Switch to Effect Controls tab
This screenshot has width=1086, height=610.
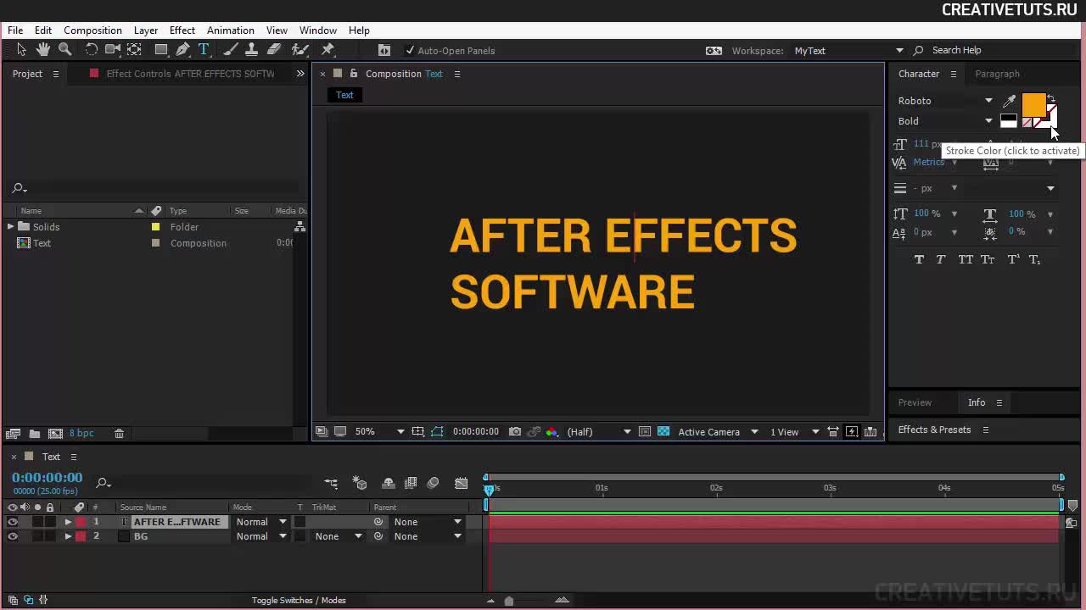pos(190,74)
